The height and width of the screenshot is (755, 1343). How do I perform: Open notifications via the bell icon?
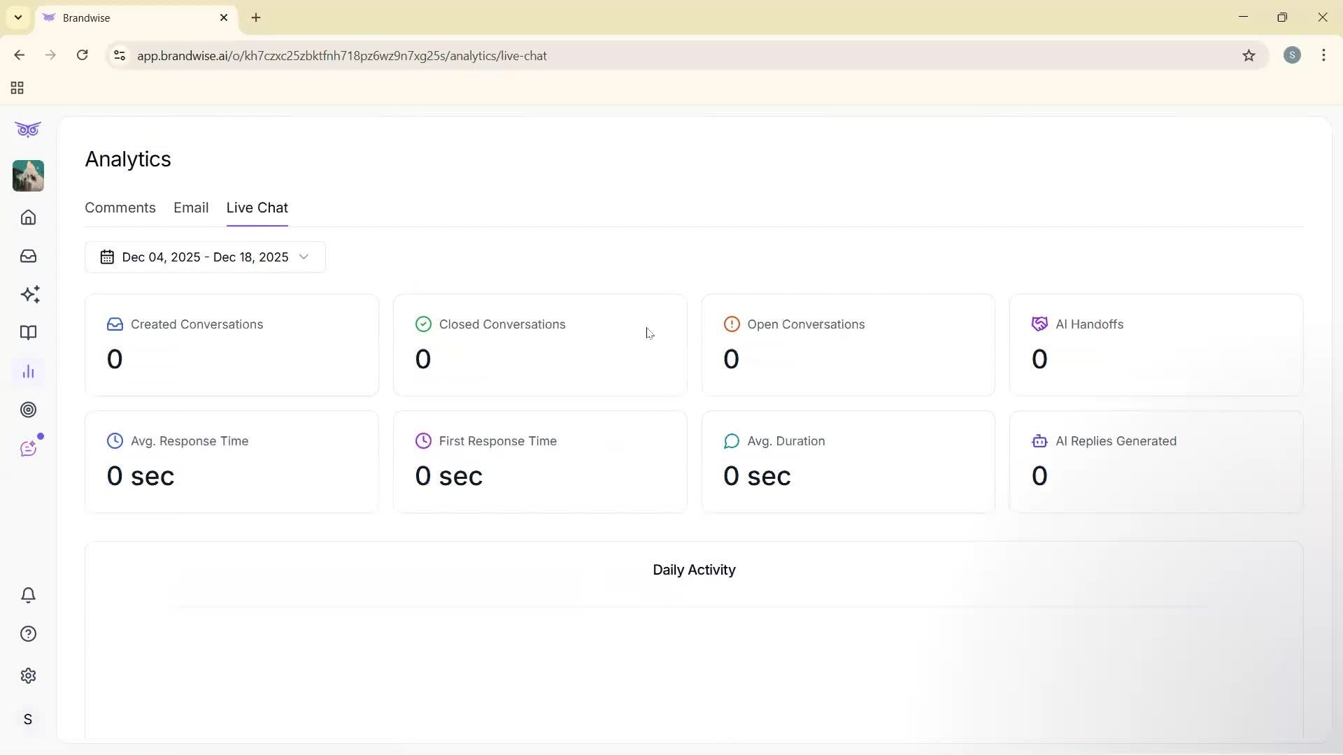pos(28,595)
